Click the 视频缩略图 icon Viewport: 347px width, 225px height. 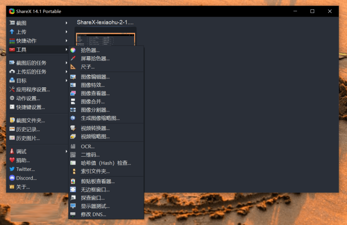(73, 136)
